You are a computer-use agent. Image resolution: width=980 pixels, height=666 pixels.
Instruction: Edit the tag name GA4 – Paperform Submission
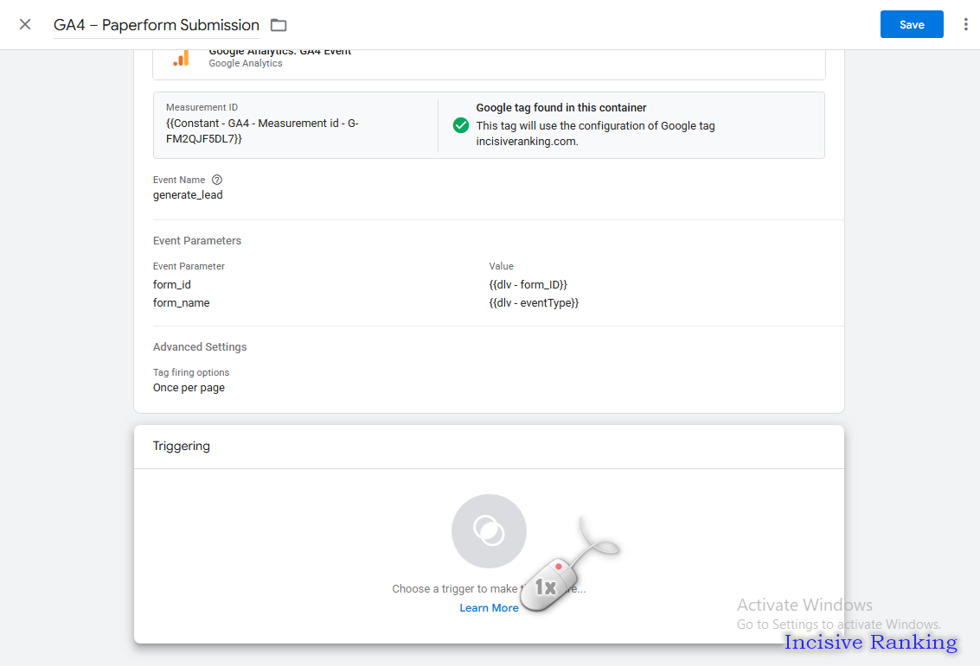(x=157, y=25)
